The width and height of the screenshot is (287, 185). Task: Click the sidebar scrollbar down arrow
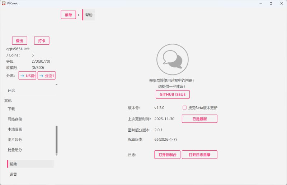coord(57,155)
